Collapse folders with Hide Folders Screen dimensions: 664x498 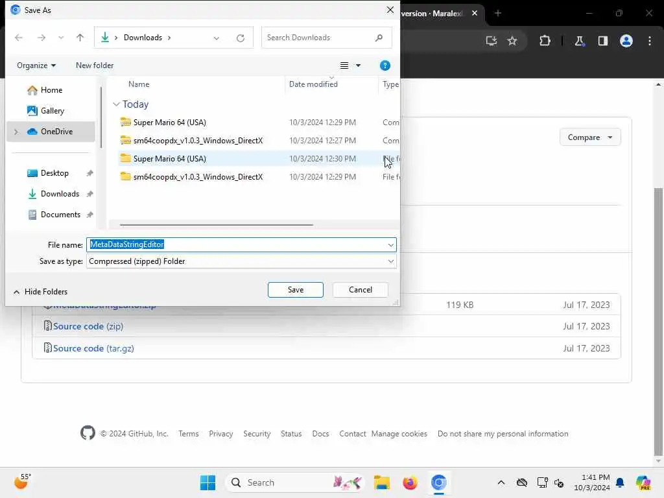tap(41, 291)
